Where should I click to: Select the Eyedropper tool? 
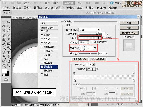click(8, 30)
